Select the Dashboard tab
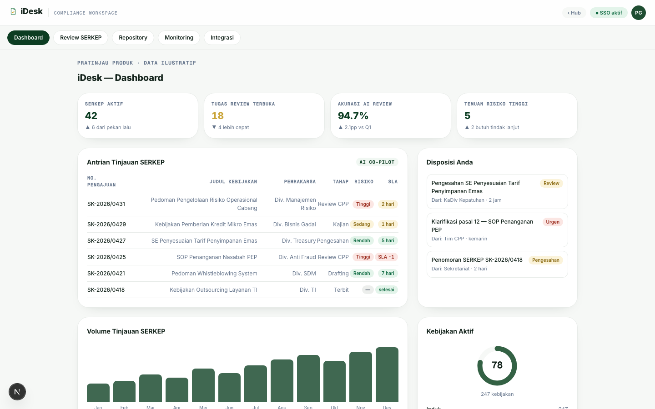 (28, 38)
